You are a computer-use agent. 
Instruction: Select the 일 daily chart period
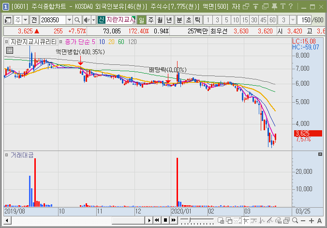(x=142, y=20)
